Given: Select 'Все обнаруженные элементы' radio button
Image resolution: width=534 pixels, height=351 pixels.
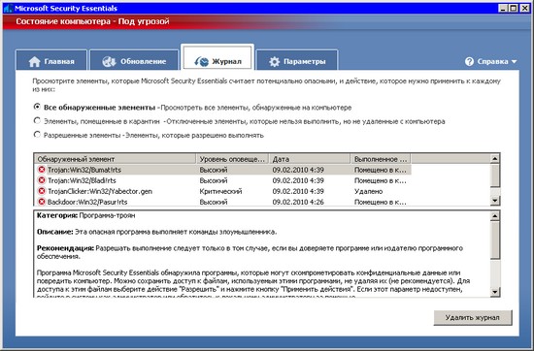Looking at the screenshot, I should tap(37, 107).
